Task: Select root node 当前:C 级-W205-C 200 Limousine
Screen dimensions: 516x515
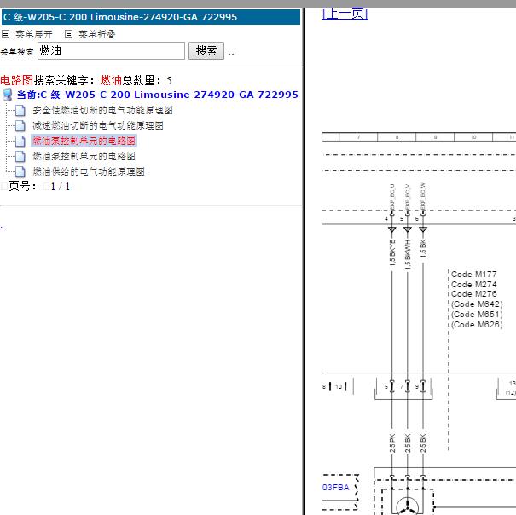Action: [157, 95]
